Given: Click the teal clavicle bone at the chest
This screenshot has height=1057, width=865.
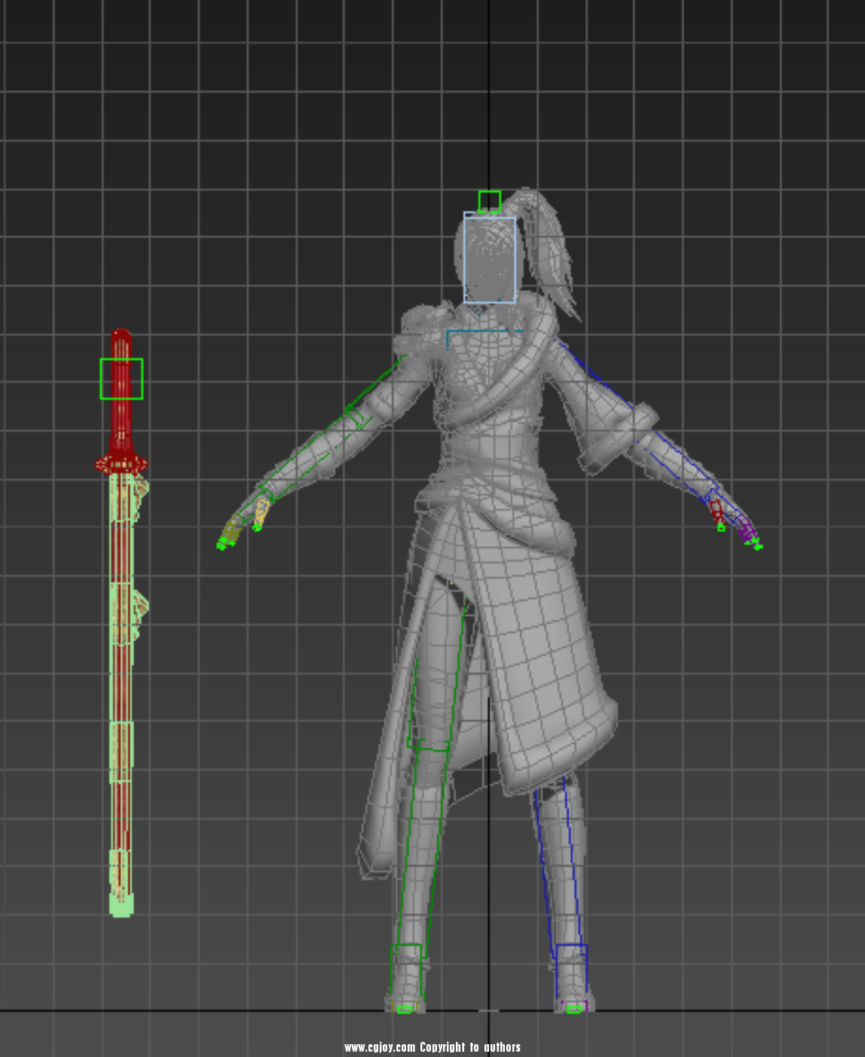Looking at the screenshot, I should (482, 331).
